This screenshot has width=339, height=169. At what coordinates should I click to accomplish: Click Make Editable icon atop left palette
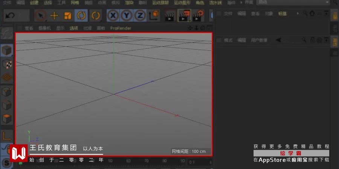tap(7, 33)
